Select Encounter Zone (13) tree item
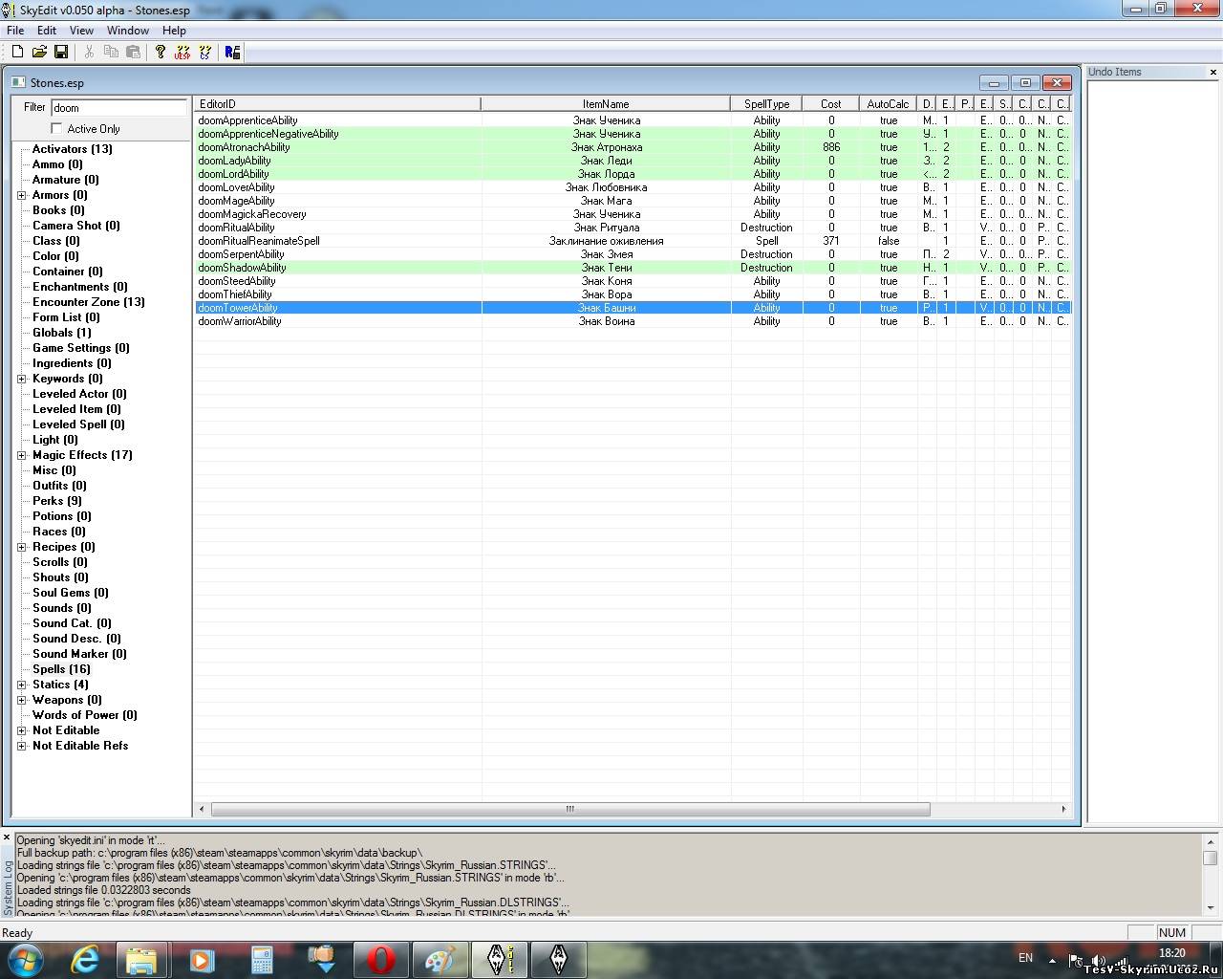Screen dimensions: 1223x979 coord(89,302)
